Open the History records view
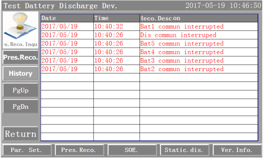Screen dimensions: 263x158 (20, 73)
